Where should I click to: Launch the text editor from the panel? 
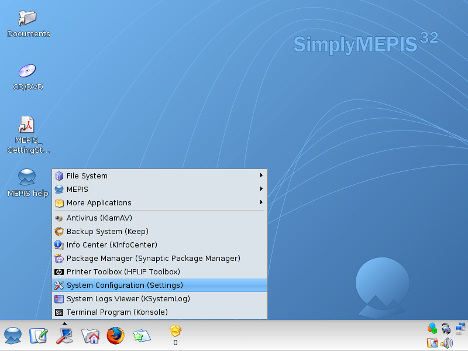tap(39, 335)
